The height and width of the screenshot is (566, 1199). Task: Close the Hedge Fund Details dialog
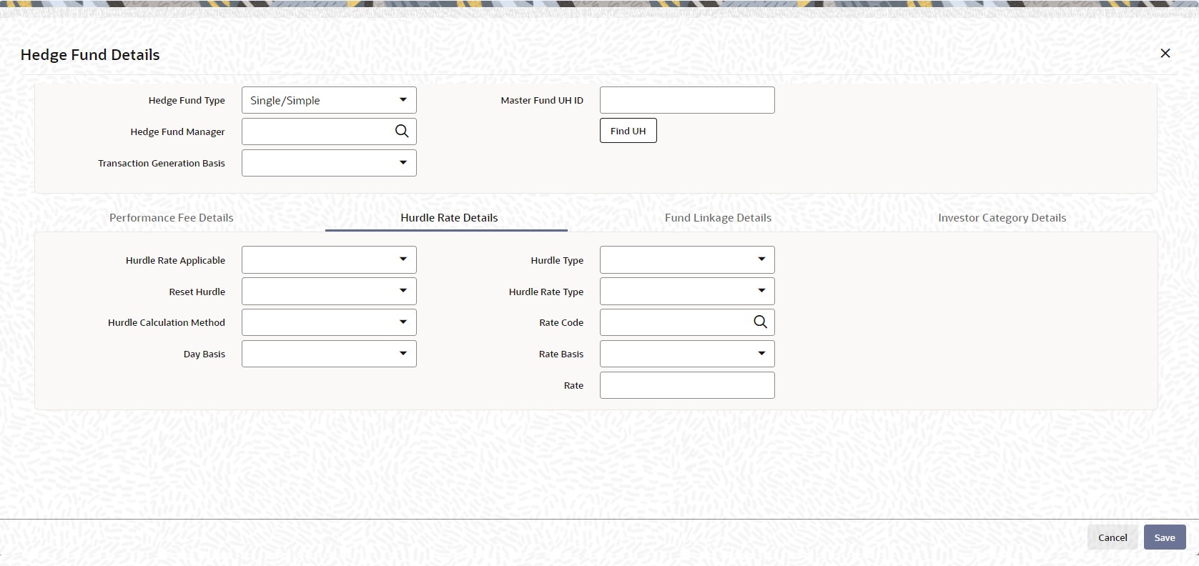pyautogui.click(x=1165, y=54)
